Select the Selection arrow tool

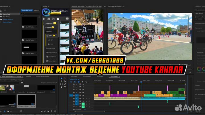pos(61,78)
